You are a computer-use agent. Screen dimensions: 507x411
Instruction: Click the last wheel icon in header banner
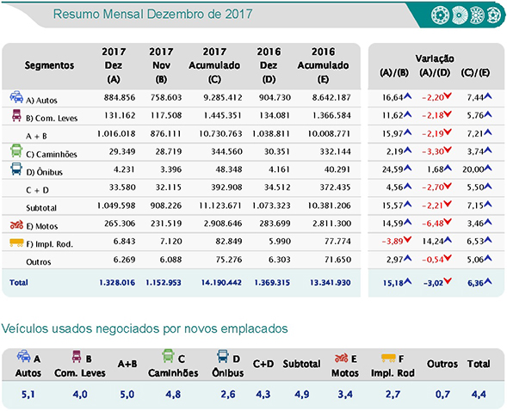point(494,15)
